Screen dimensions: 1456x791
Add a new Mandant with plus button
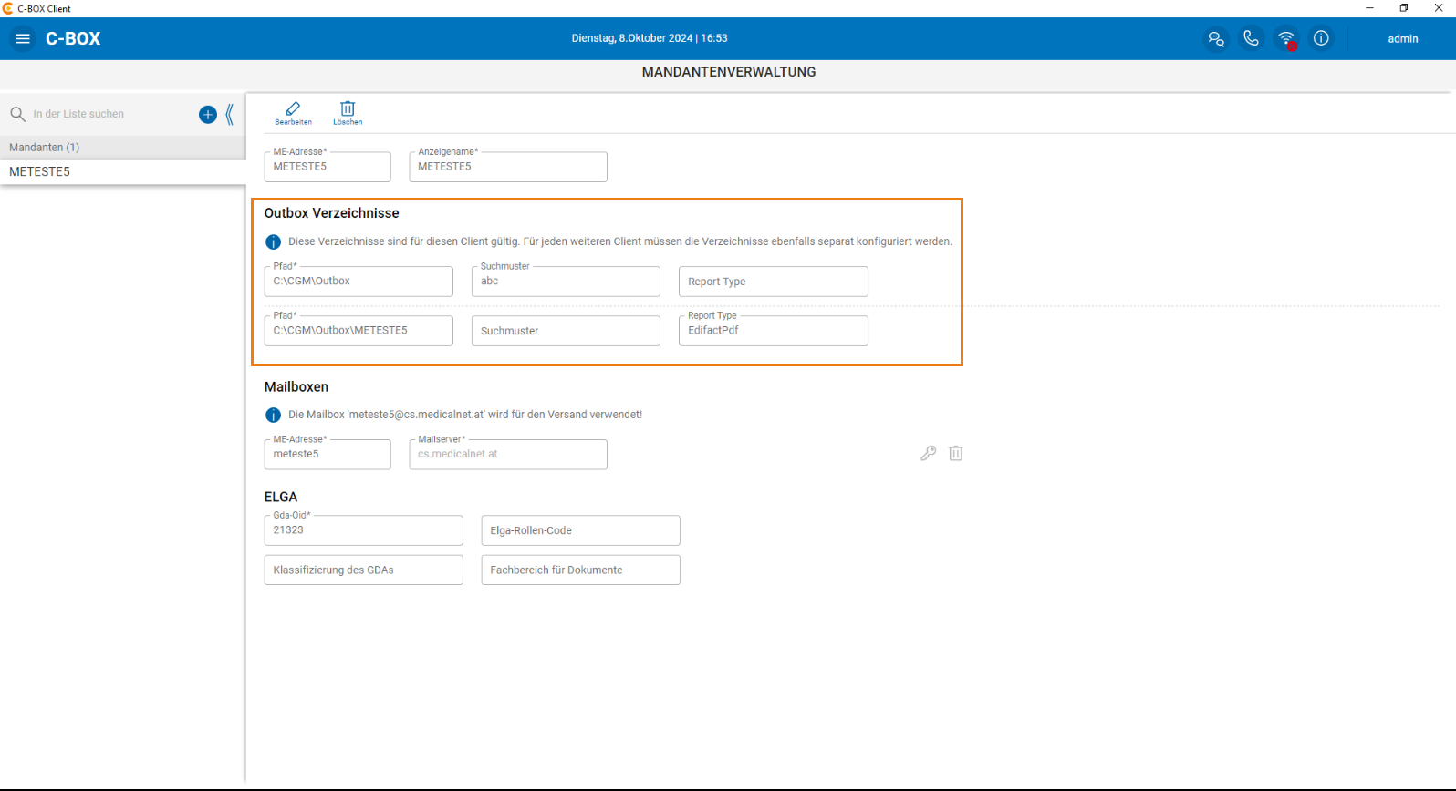pyautogui.click(x=208, y=114)
